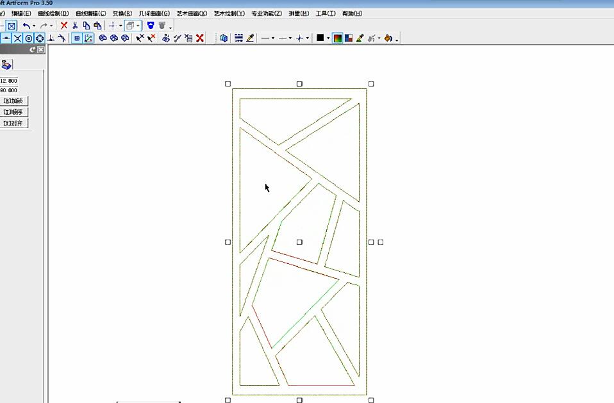Open the 帮助(H) menu
The image size is (614, 403).
coord(352,13)
